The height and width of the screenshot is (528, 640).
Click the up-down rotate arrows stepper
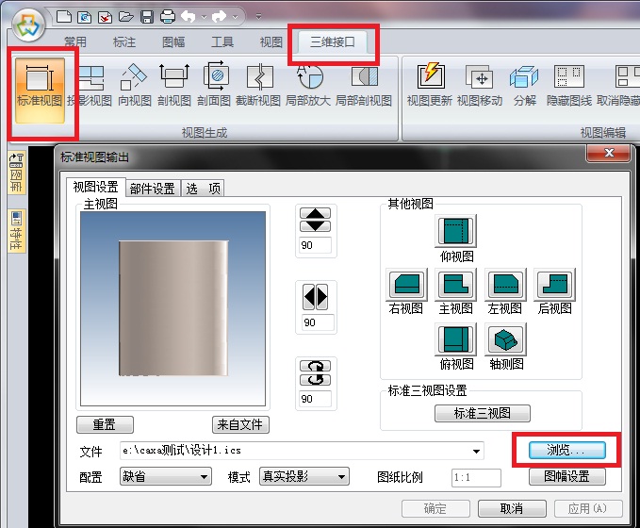[314, 220]
